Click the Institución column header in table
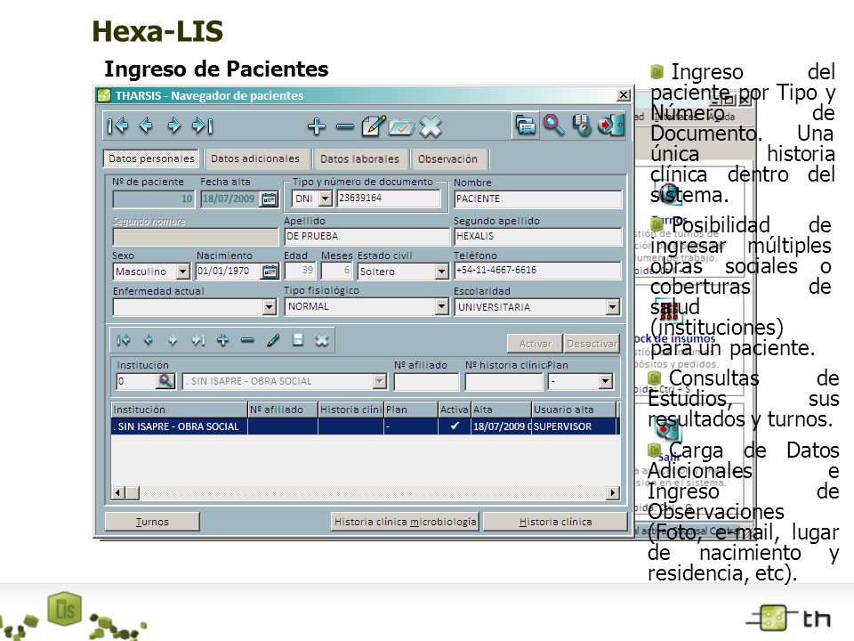 (179, 410)
